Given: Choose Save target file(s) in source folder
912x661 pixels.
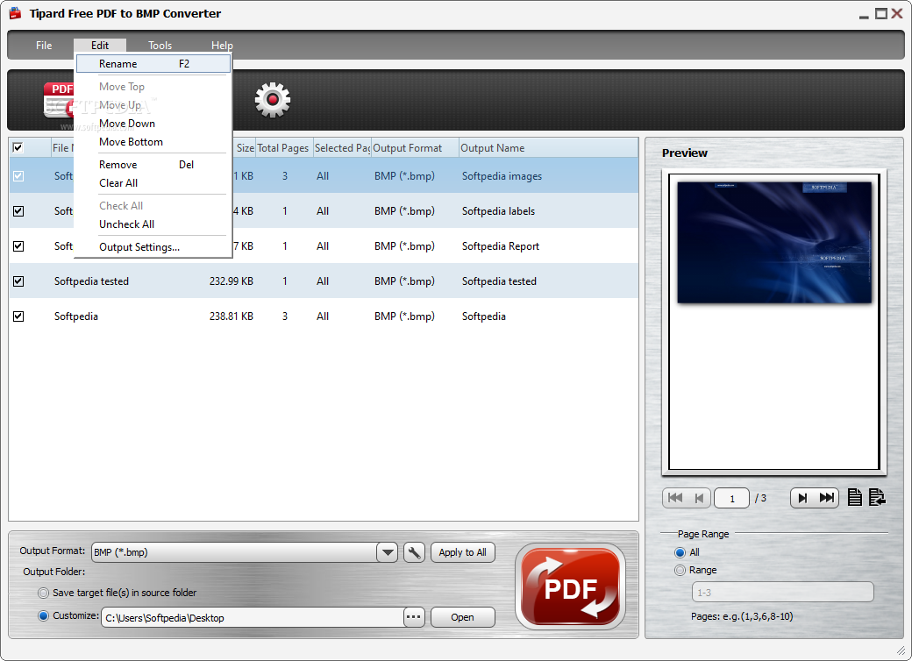Looking at the screenshot, I should [43, 593].
